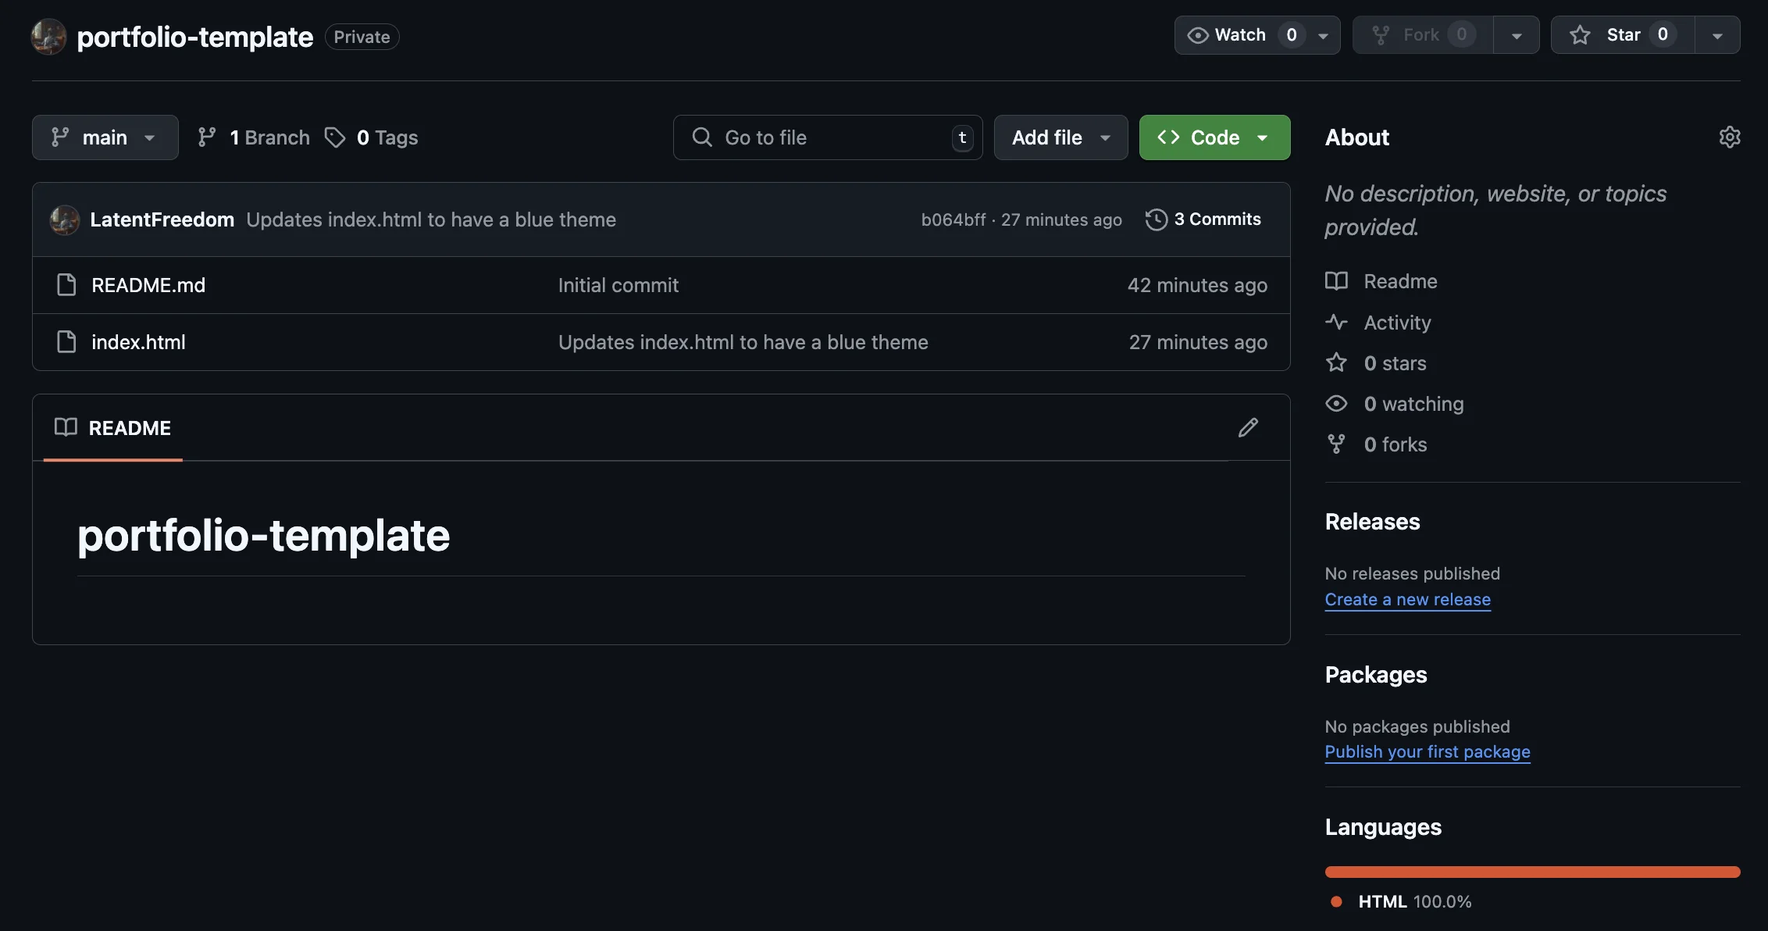1768x931 pixels.
Task: Open the commit history via clock icon
Action: [x=1156, y=219]
